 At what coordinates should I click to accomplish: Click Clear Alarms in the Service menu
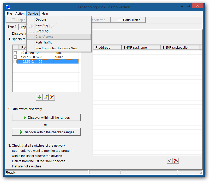pyautogui.click(x=59, y=37)
